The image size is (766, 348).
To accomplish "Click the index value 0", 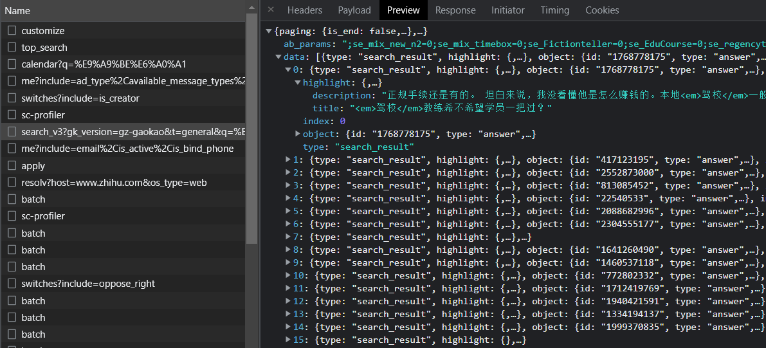I will click(x=342, y=121).
